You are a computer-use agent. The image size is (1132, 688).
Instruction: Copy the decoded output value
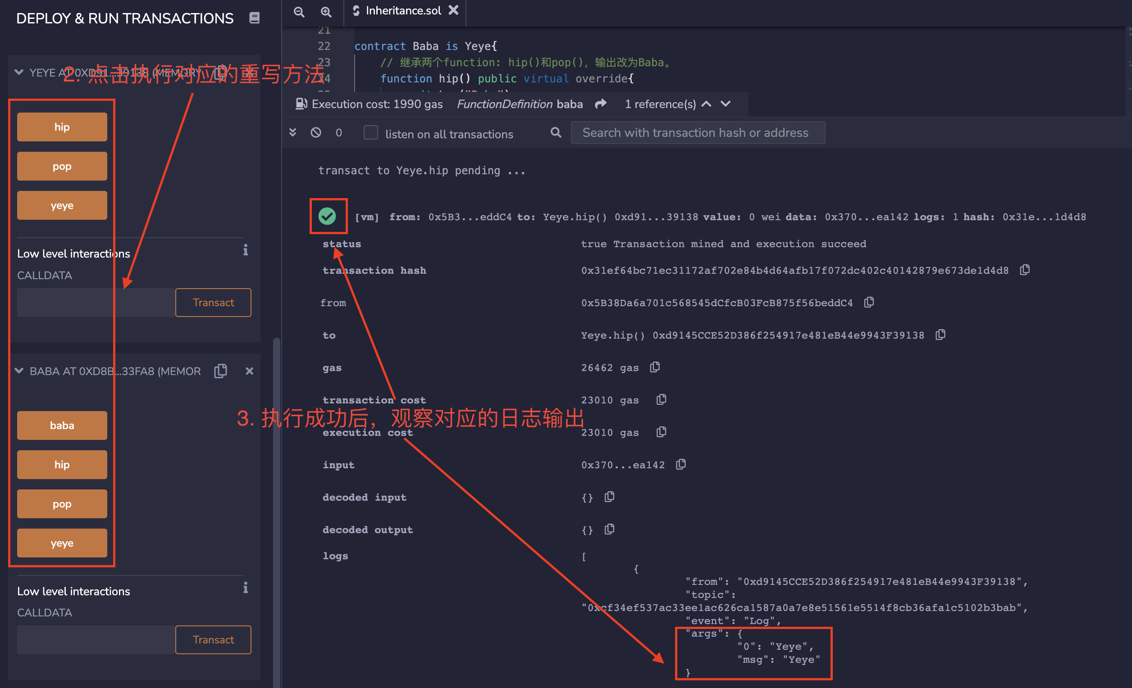[610, 530]
